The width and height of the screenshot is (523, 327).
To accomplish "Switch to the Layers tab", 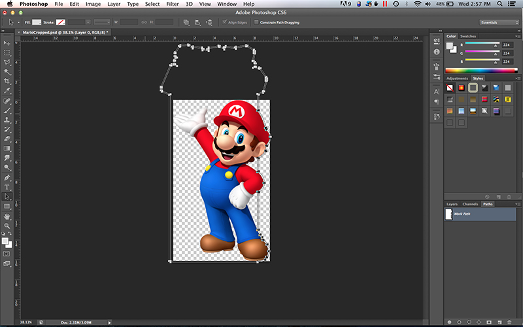I will tap(452, 204).
